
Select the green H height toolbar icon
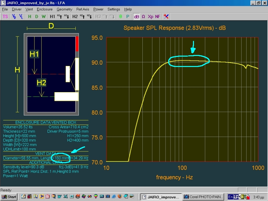[x=29, y=16]
